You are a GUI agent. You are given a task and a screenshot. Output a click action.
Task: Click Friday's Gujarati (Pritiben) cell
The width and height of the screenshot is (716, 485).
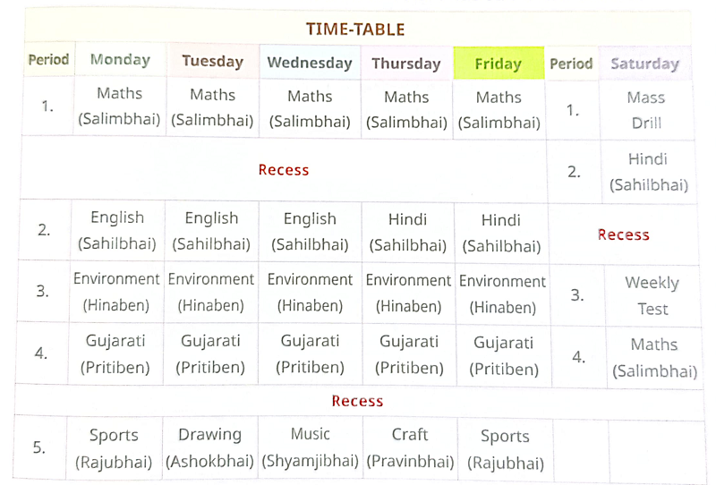[x=504, y=356]
